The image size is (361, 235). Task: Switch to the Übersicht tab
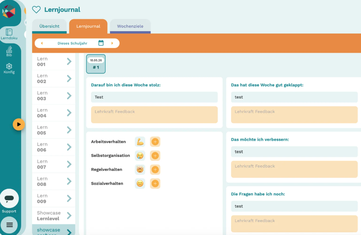[x=49, y=26]
